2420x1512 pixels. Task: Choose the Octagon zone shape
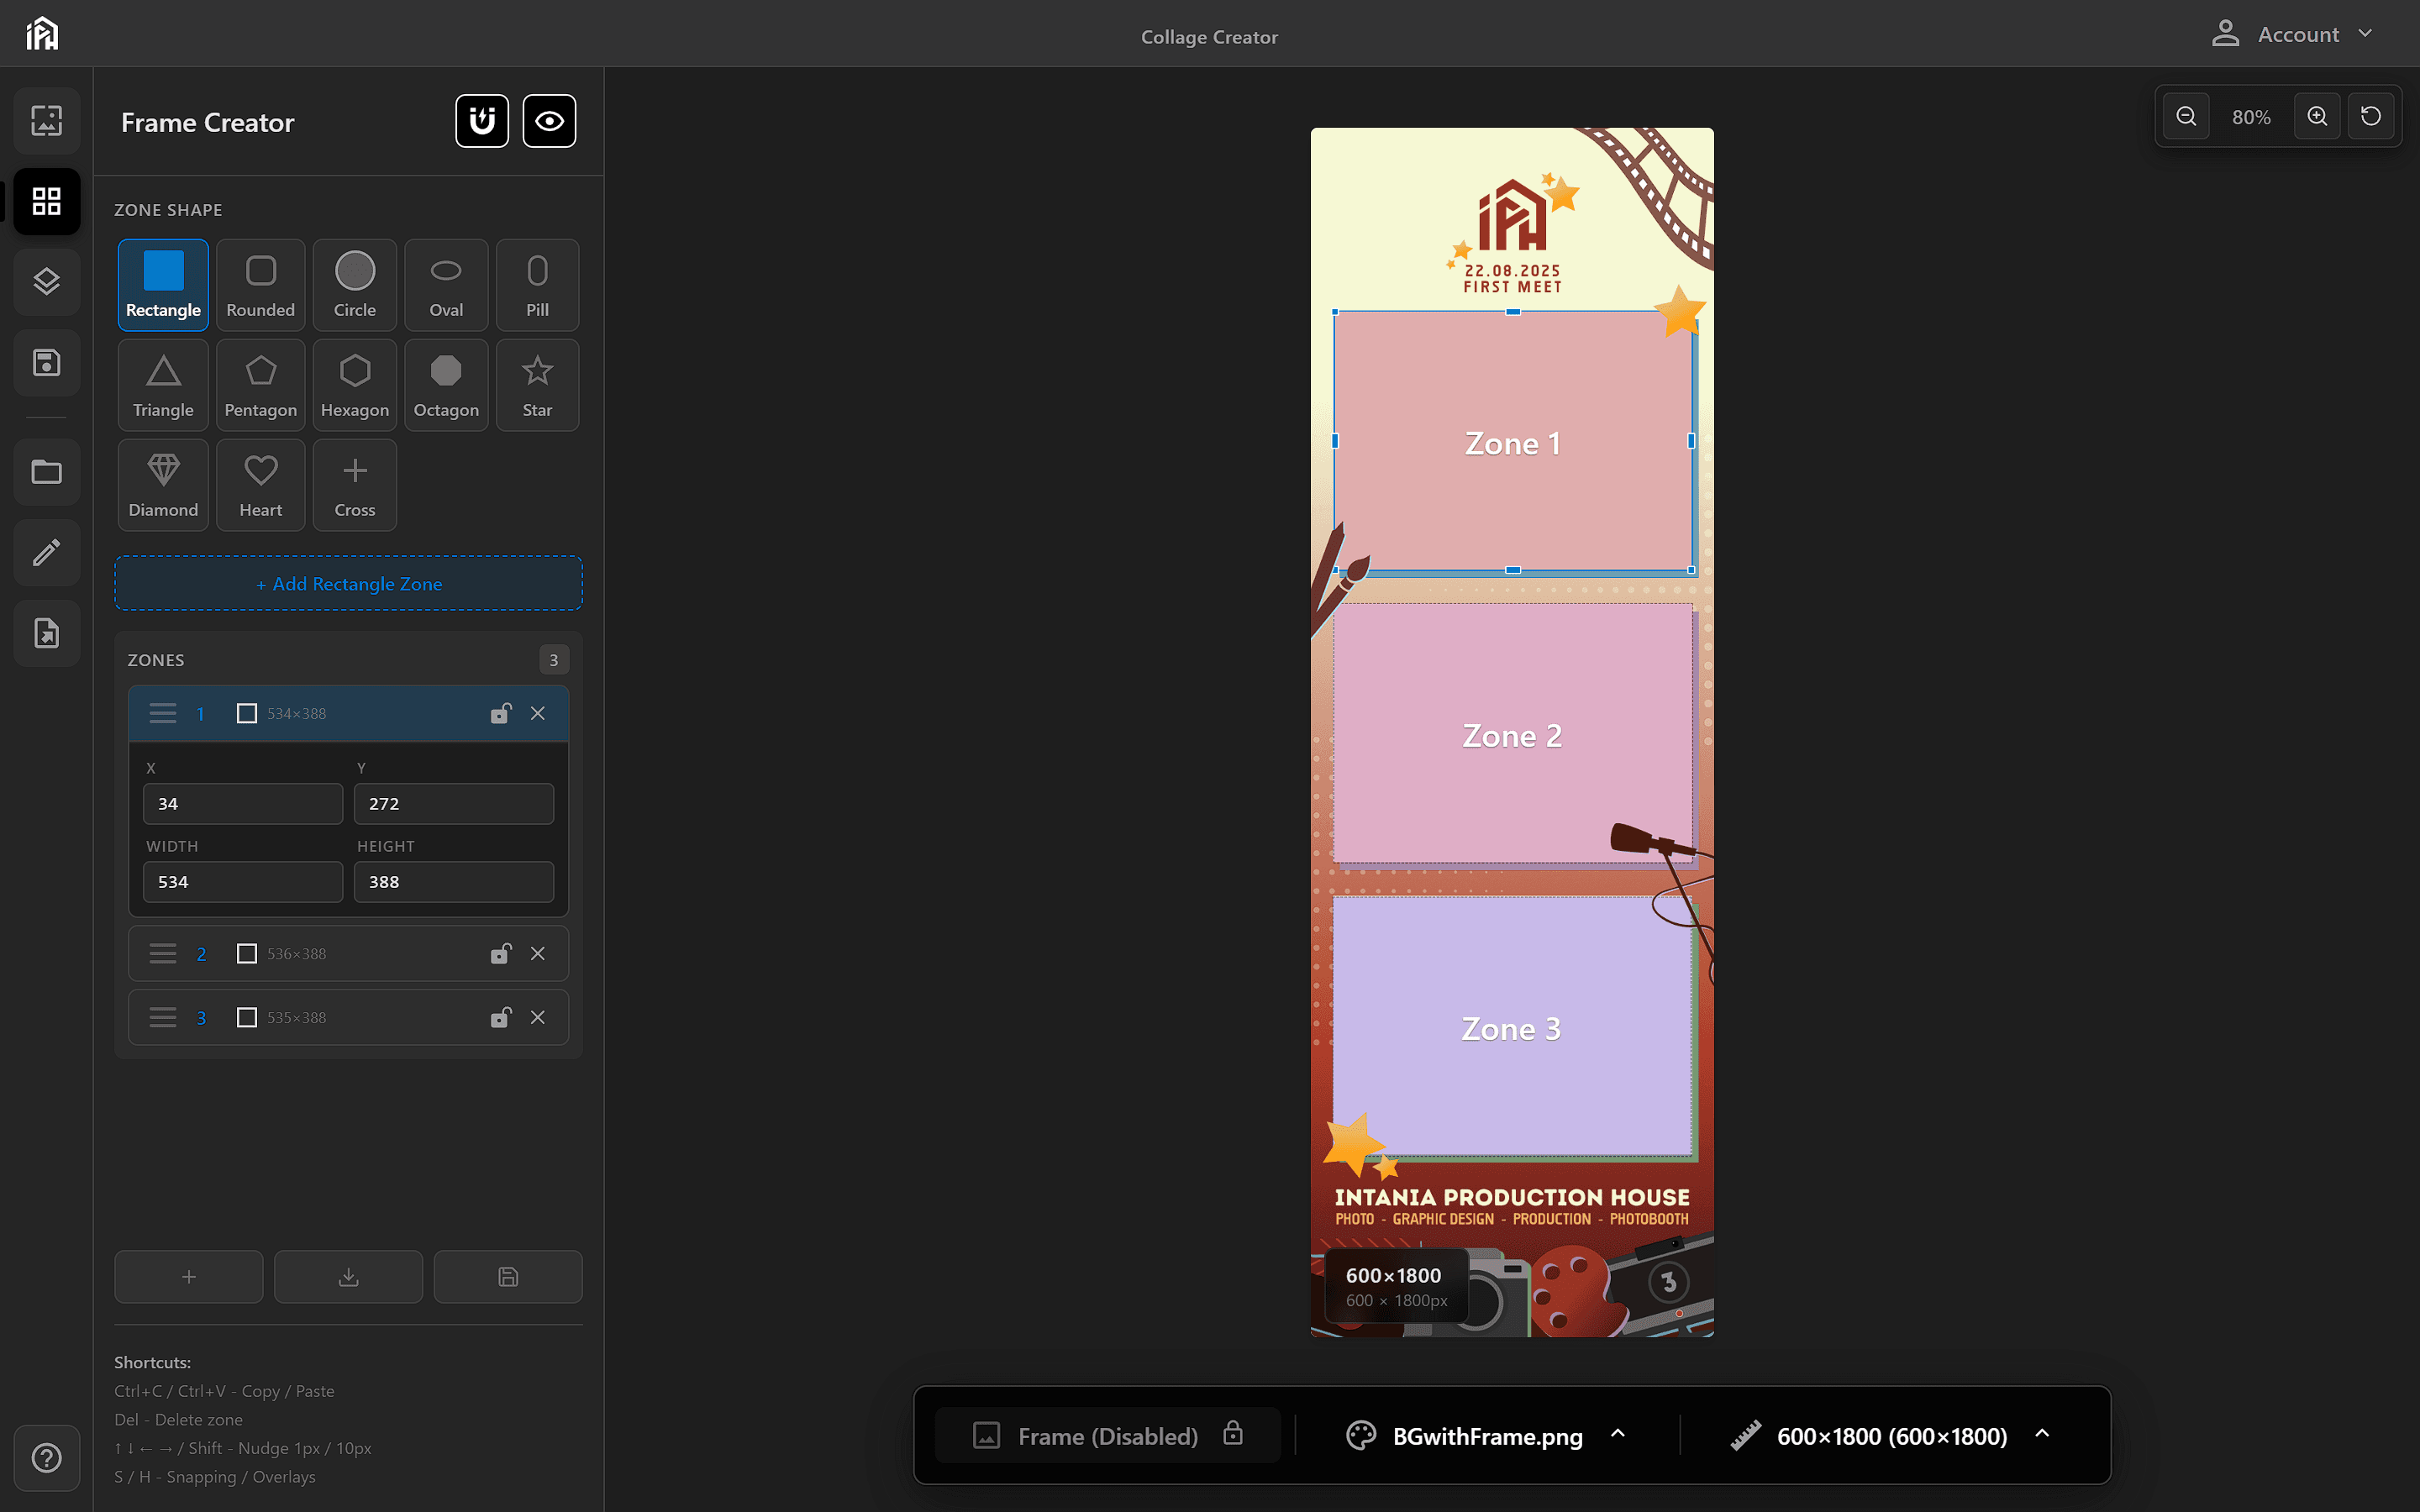(446, 385)
